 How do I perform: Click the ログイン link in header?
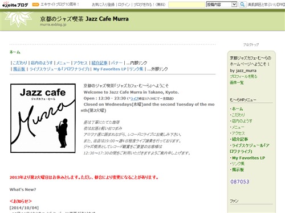pos(124,5)
